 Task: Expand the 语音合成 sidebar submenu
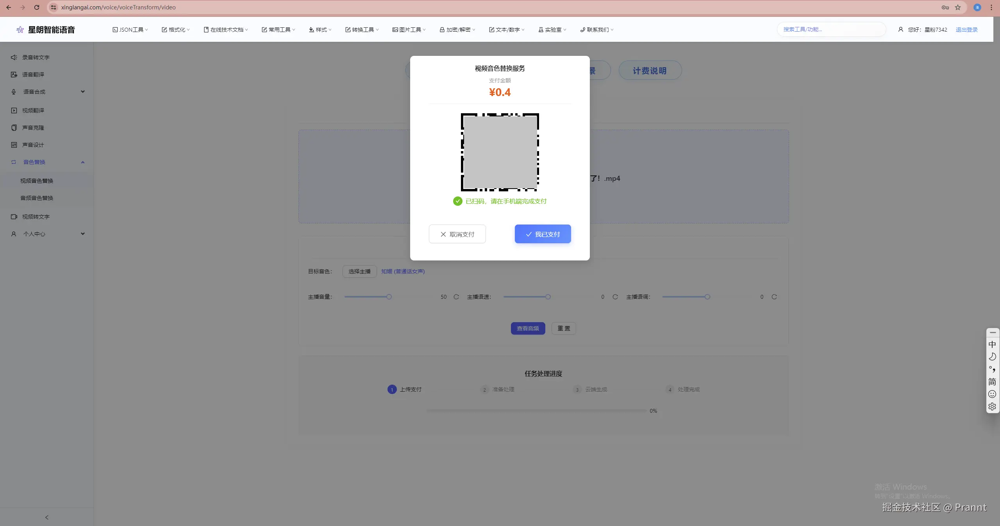[83, 92]
